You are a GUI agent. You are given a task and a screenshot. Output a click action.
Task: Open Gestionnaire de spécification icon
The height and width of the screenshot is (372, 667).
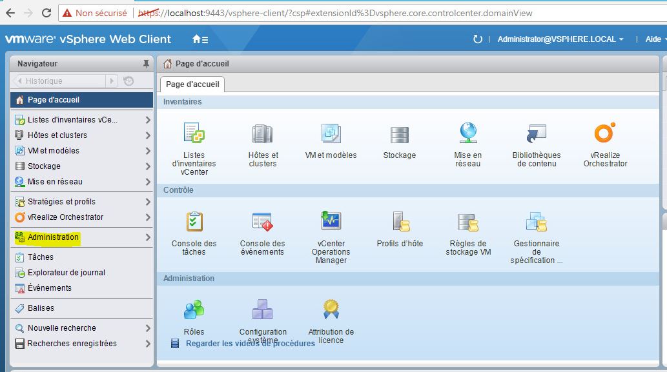coord(536,222)
